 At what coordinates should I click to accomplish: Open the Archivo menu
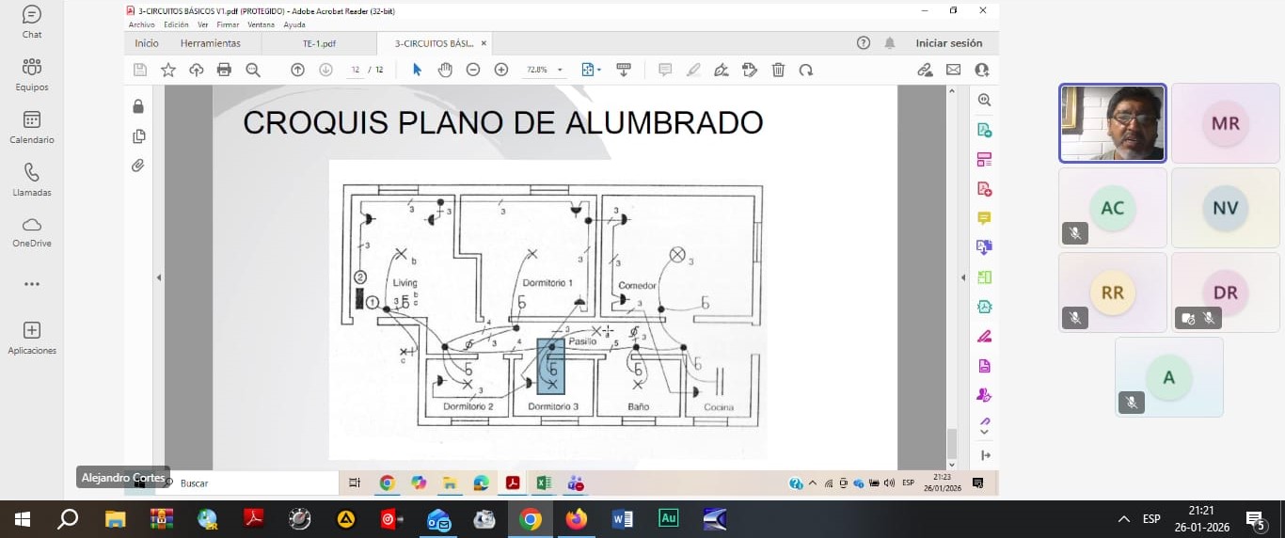click(x=141, y=24)
